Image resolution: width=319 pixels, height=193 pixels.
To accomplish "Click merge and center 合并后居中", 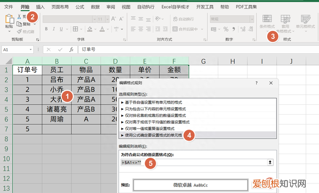I will [x=185, y=29].
